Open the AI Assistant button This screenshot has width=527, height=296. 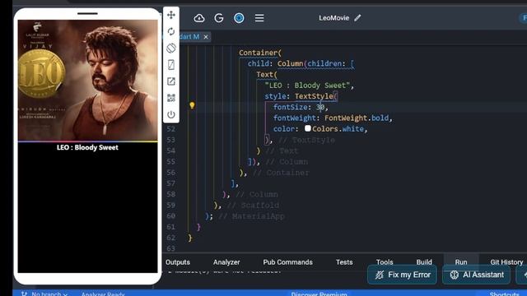476,275
